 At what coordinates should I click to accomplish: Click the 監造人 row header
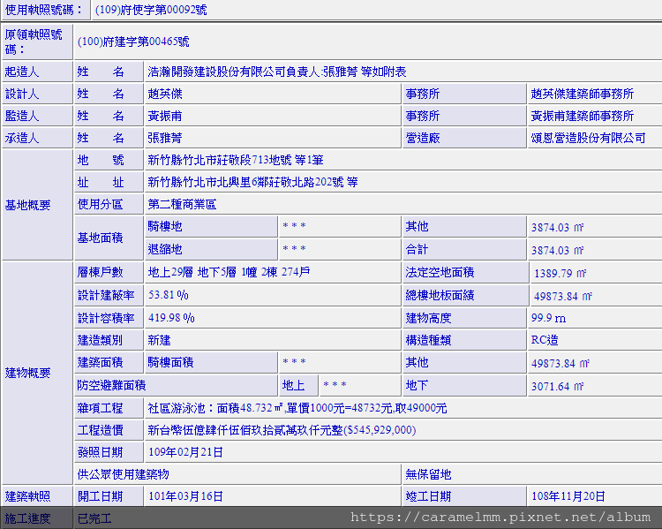point(37,116)
